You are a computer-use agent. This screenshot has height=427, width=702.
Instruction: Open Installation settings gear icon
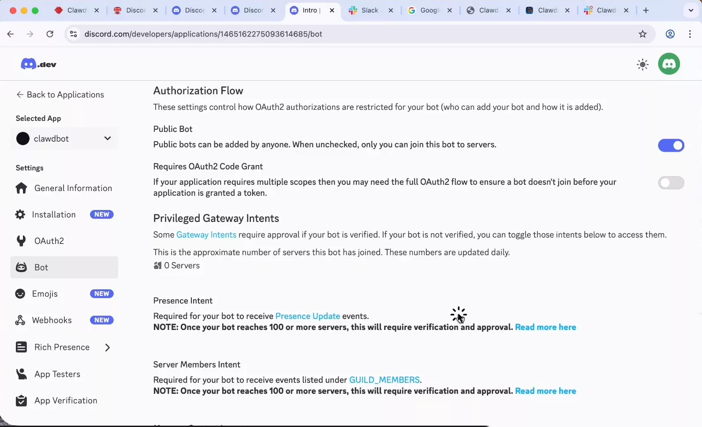click(20, 215)
